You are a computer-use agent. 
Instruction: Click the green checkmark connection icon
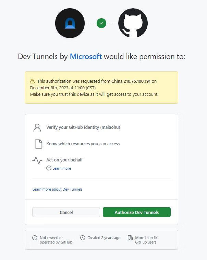[101, 23]
